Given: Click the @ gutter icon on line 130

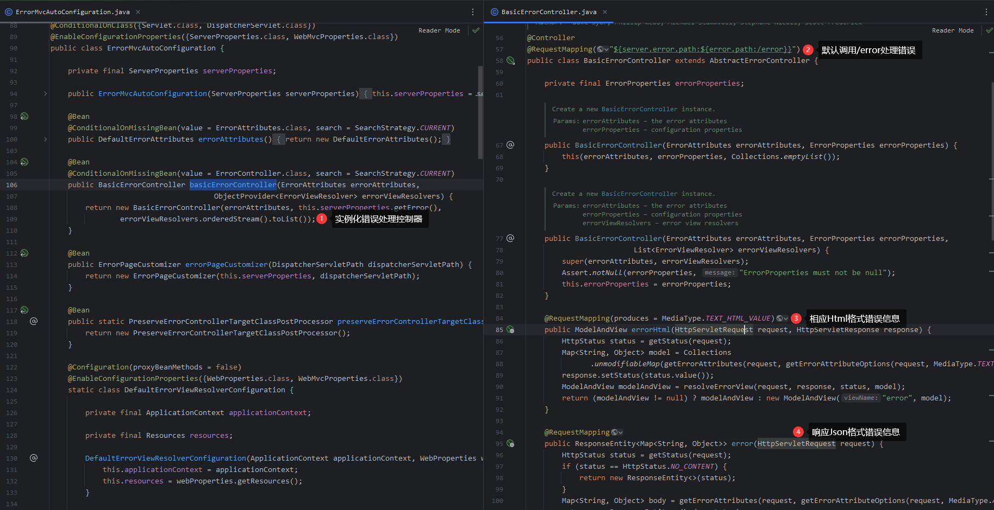Looking at the screenshot, I should point(34,458).
